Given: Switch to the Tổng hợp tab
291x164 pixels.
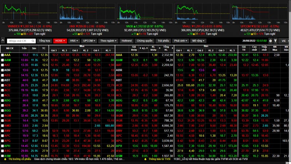Looking at the screenshot, I should click(44, 41).
